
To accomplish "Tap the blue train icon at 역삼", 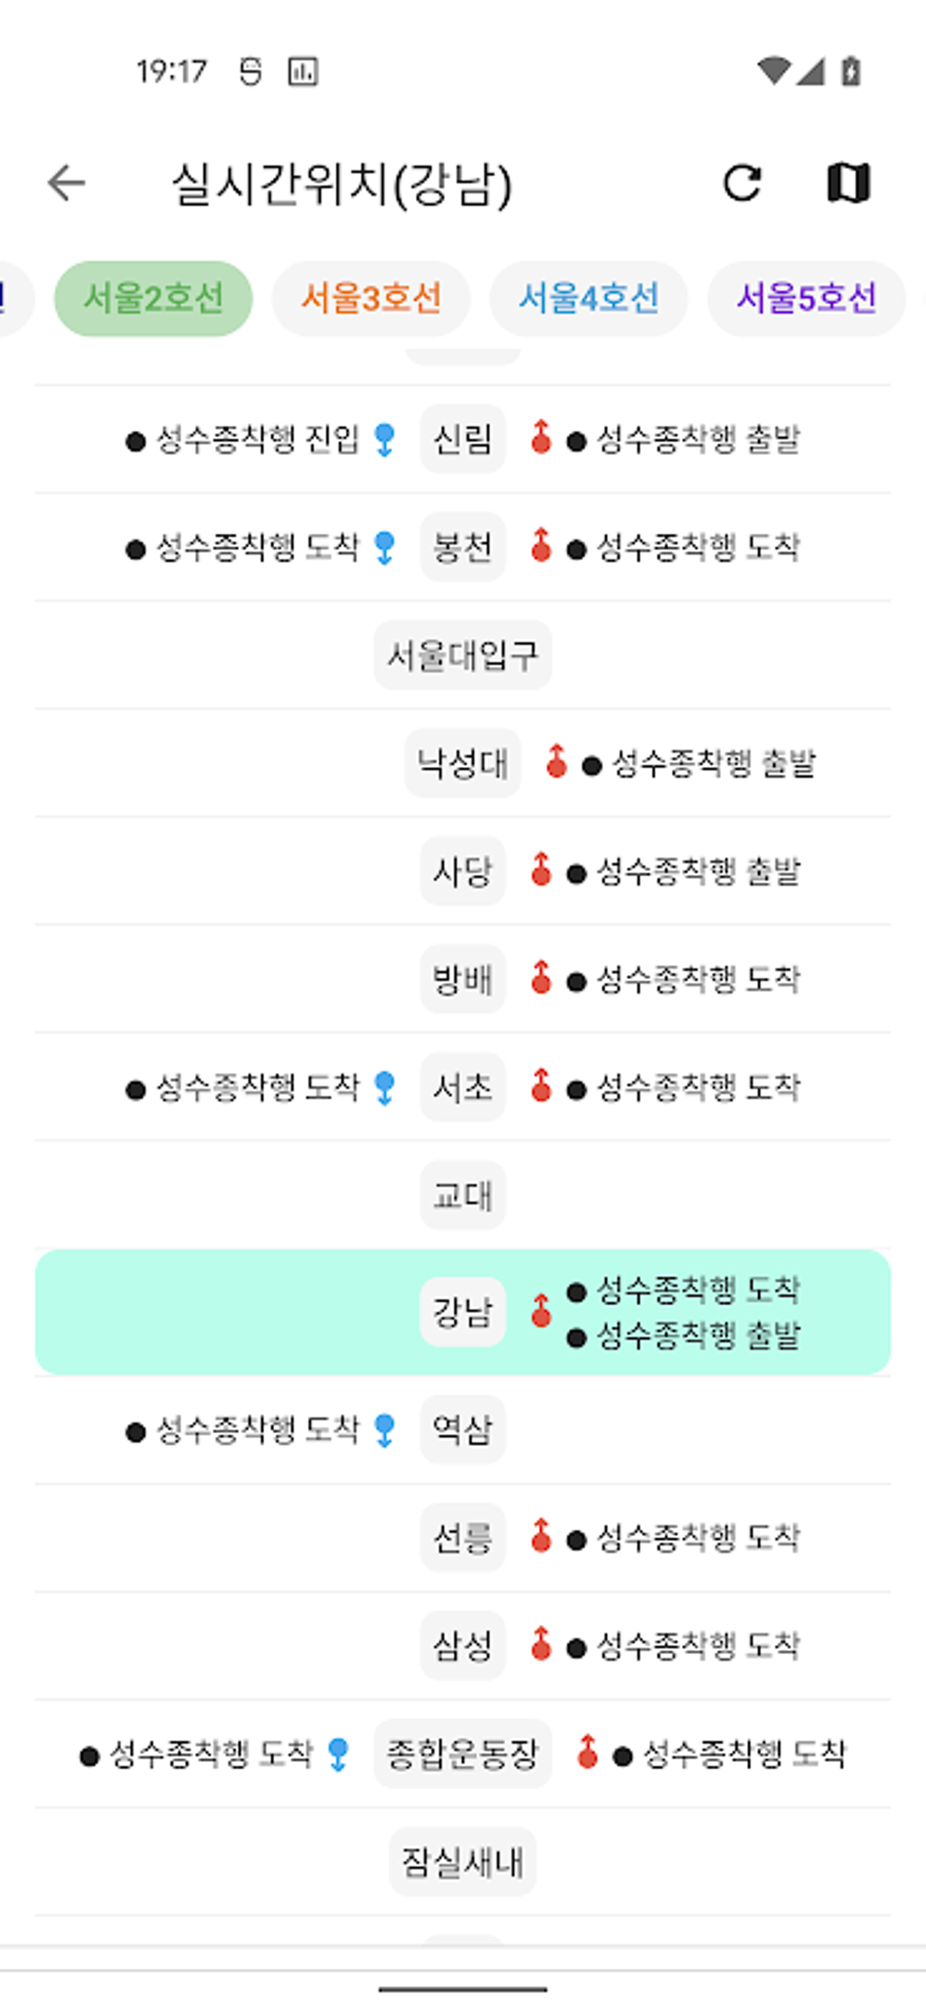I will (x=385, y=1430).
